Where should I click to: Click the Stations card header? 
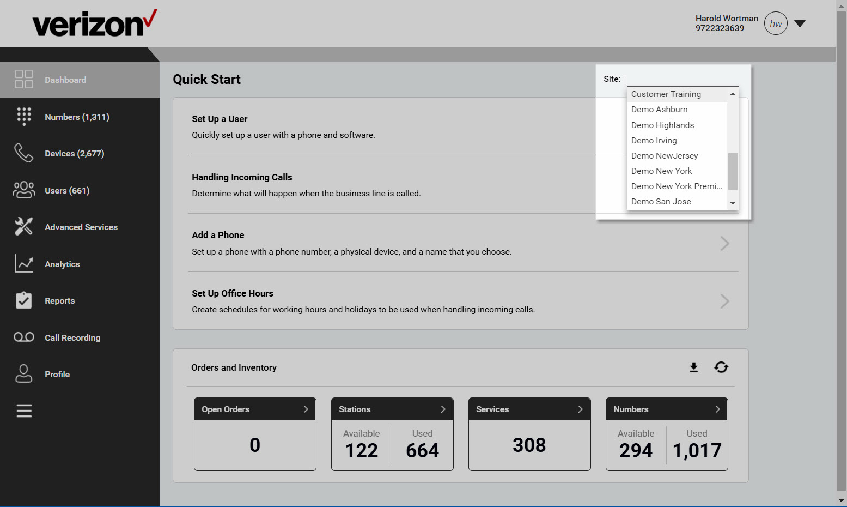point(392,409)
